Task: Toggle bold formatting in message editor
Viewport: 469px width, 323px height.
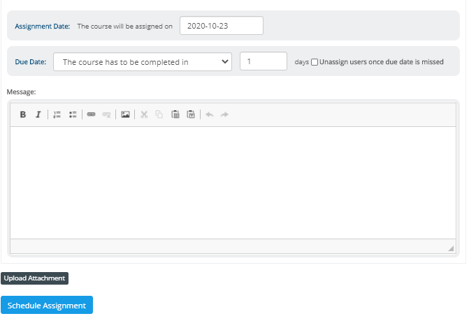Action: pyautogui.click(x=23, y=114)
